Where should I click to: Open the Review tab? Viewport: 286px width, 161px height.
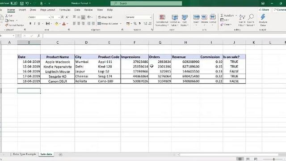tap(88, 10)
